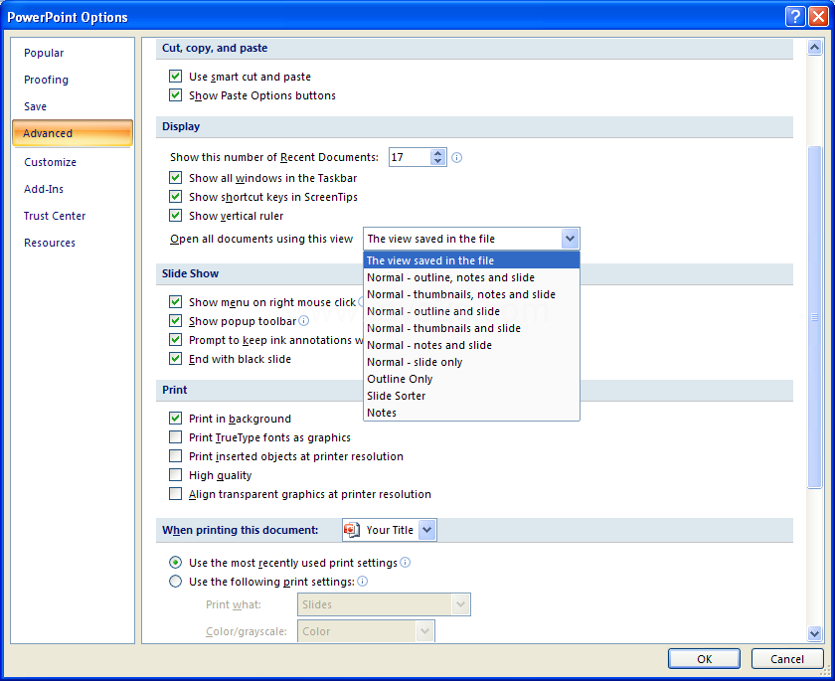Viewport: 835px width, 681px height.
Task: Click the Recent Documents number field
Action: [x=410, y=157]
